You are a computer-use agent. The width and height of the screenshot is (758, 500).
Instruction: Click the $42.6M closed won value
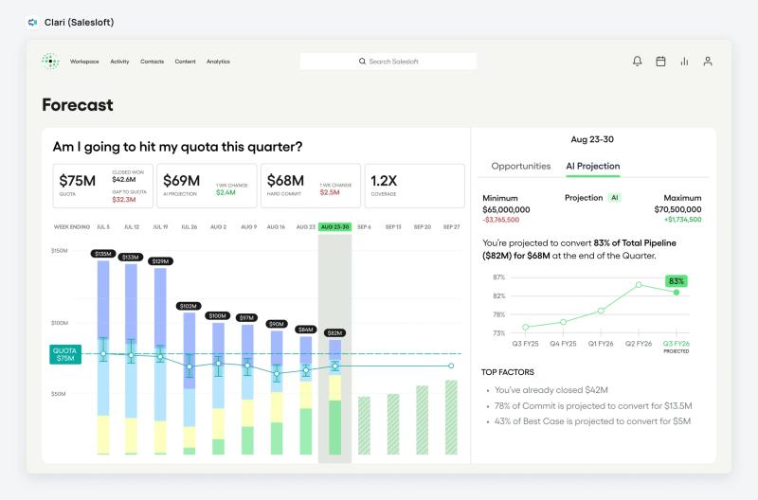[124, 179]
